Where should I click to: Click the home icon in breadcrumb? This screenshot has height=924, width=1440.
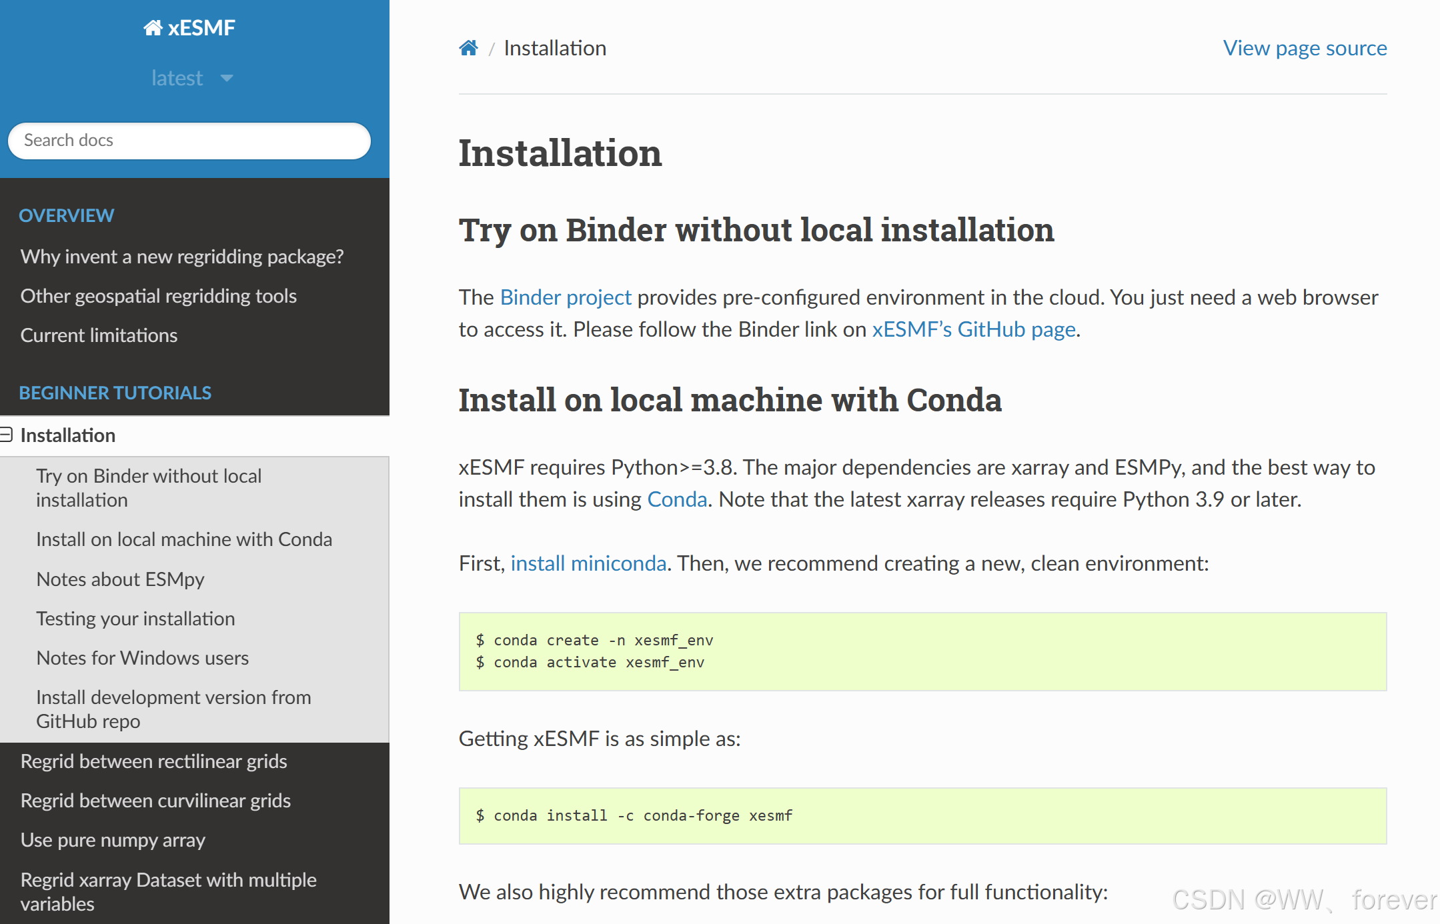468,48
